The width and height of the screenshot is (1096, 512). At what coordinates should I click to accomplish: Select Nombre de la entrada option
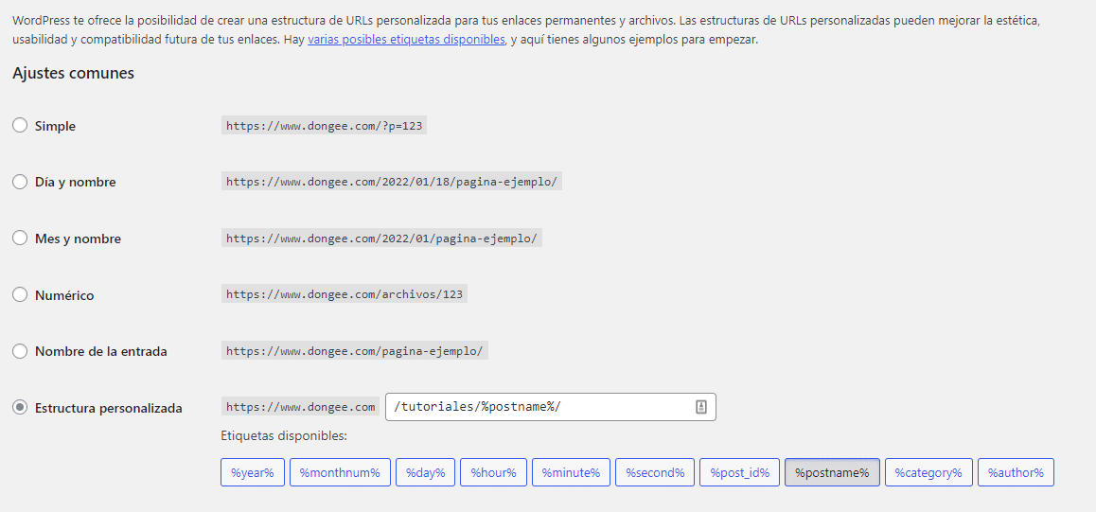click(x=20, y=351)
